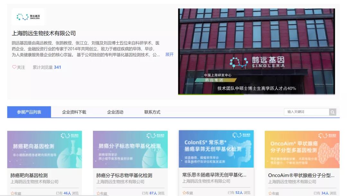Open the OncoAim®甲状腺癌分子分型 title link
This screenshot has width=347, height=196.
(x=301, y=175)
